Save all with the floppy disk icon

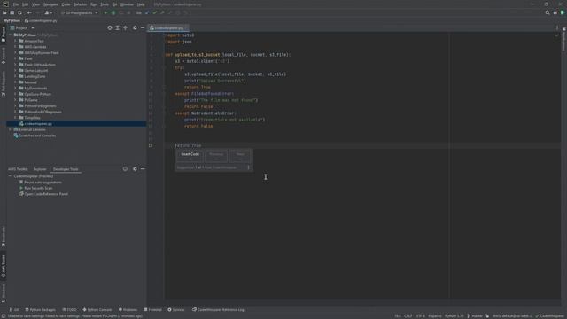(x=12, y=12)
